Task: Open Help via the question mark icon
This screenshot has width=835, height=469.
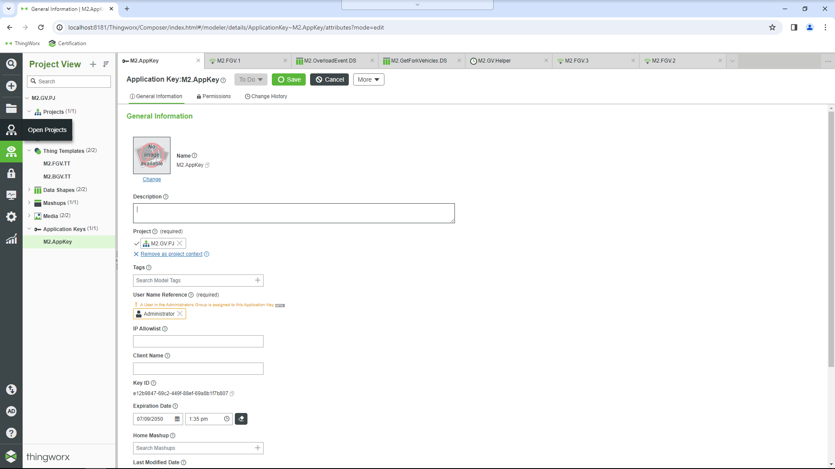Action: click(11, 433)
